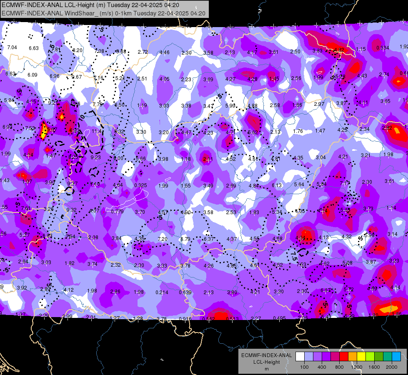Click the light blue legend swatch
This screenshot has width=408, height=375.
click(x=308, y=356)
